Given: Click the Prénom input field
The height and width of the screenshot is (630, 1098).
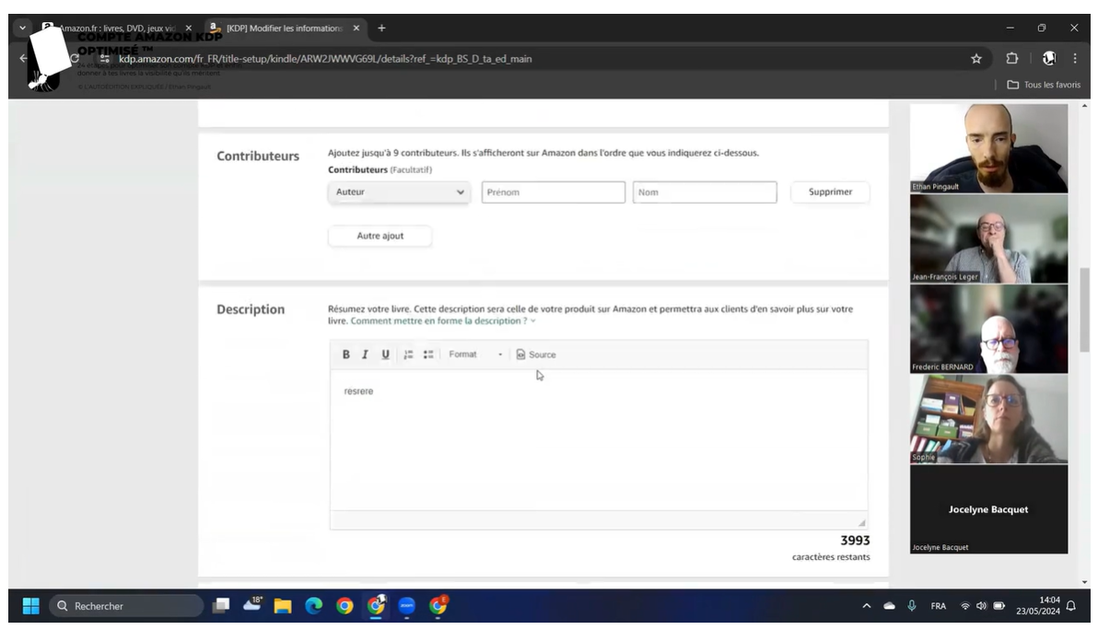Looking at the screenshot, I should [x=553, y=192].
